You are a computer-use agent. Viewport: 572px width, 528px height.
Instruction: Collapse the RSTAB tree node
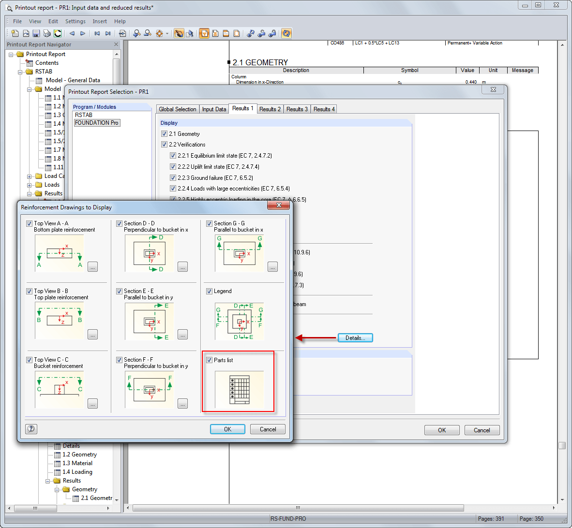pyautogui.click(x=20, y=72)
